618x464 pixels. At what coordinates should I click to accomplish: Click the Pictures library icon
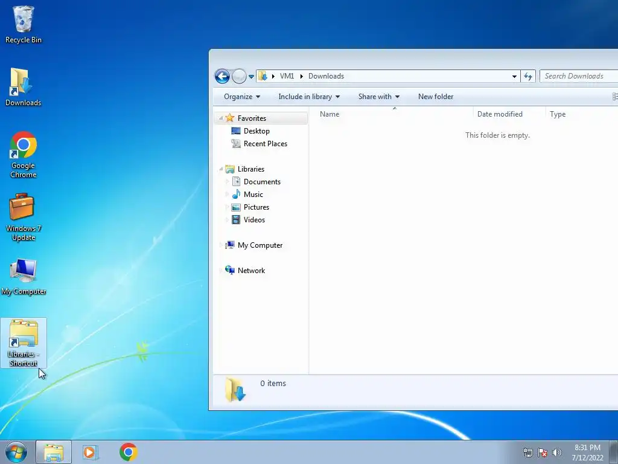pos(236,207)
